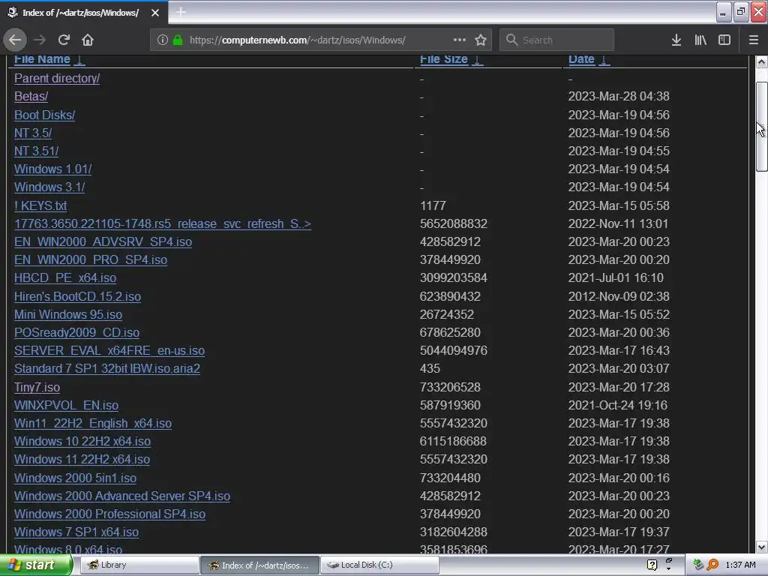This screenshot has width=768, height=576.
Task: Toggle the browser sidebar
Action: (x=724, y=40)
